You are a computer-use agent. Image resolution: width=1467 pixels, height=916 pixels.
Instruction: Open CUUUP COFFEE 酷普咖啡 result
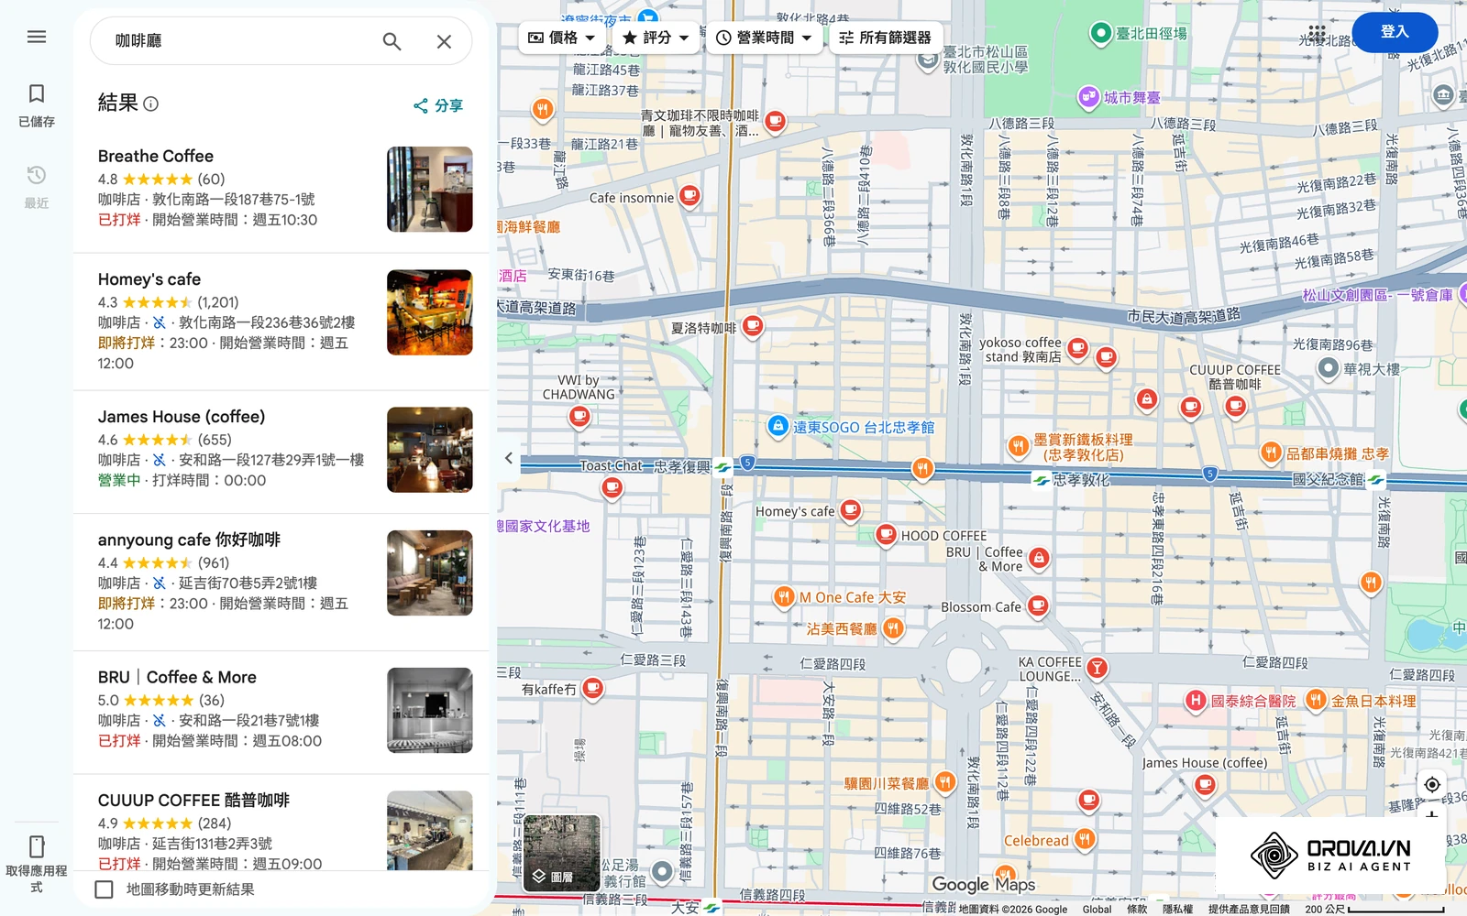point(282,823)
